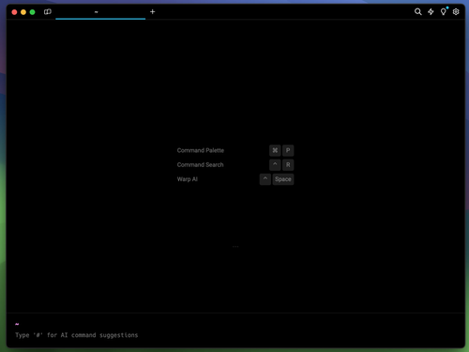The height and width of the screenshot is (352, 469).
Task: Click the Space key badge
Action: tap(283, 179)
